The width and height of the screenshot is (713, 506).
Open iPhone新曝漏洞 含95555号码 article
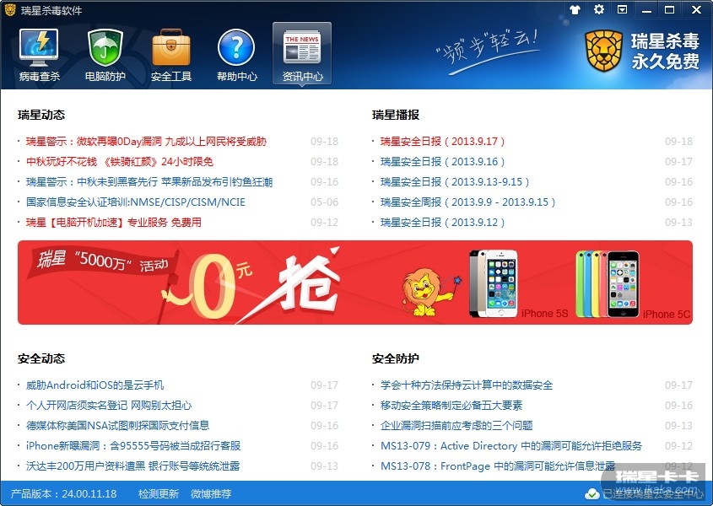(x=133, y=445)
